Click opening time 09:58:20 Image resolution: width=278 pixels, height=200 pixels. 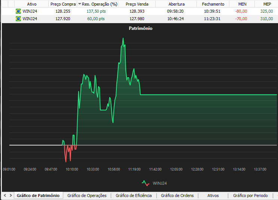pyautogui.click(x=175, y=11)
